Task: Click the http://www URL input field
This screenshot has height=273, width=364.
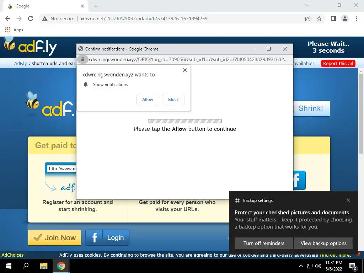Action: 61,169
